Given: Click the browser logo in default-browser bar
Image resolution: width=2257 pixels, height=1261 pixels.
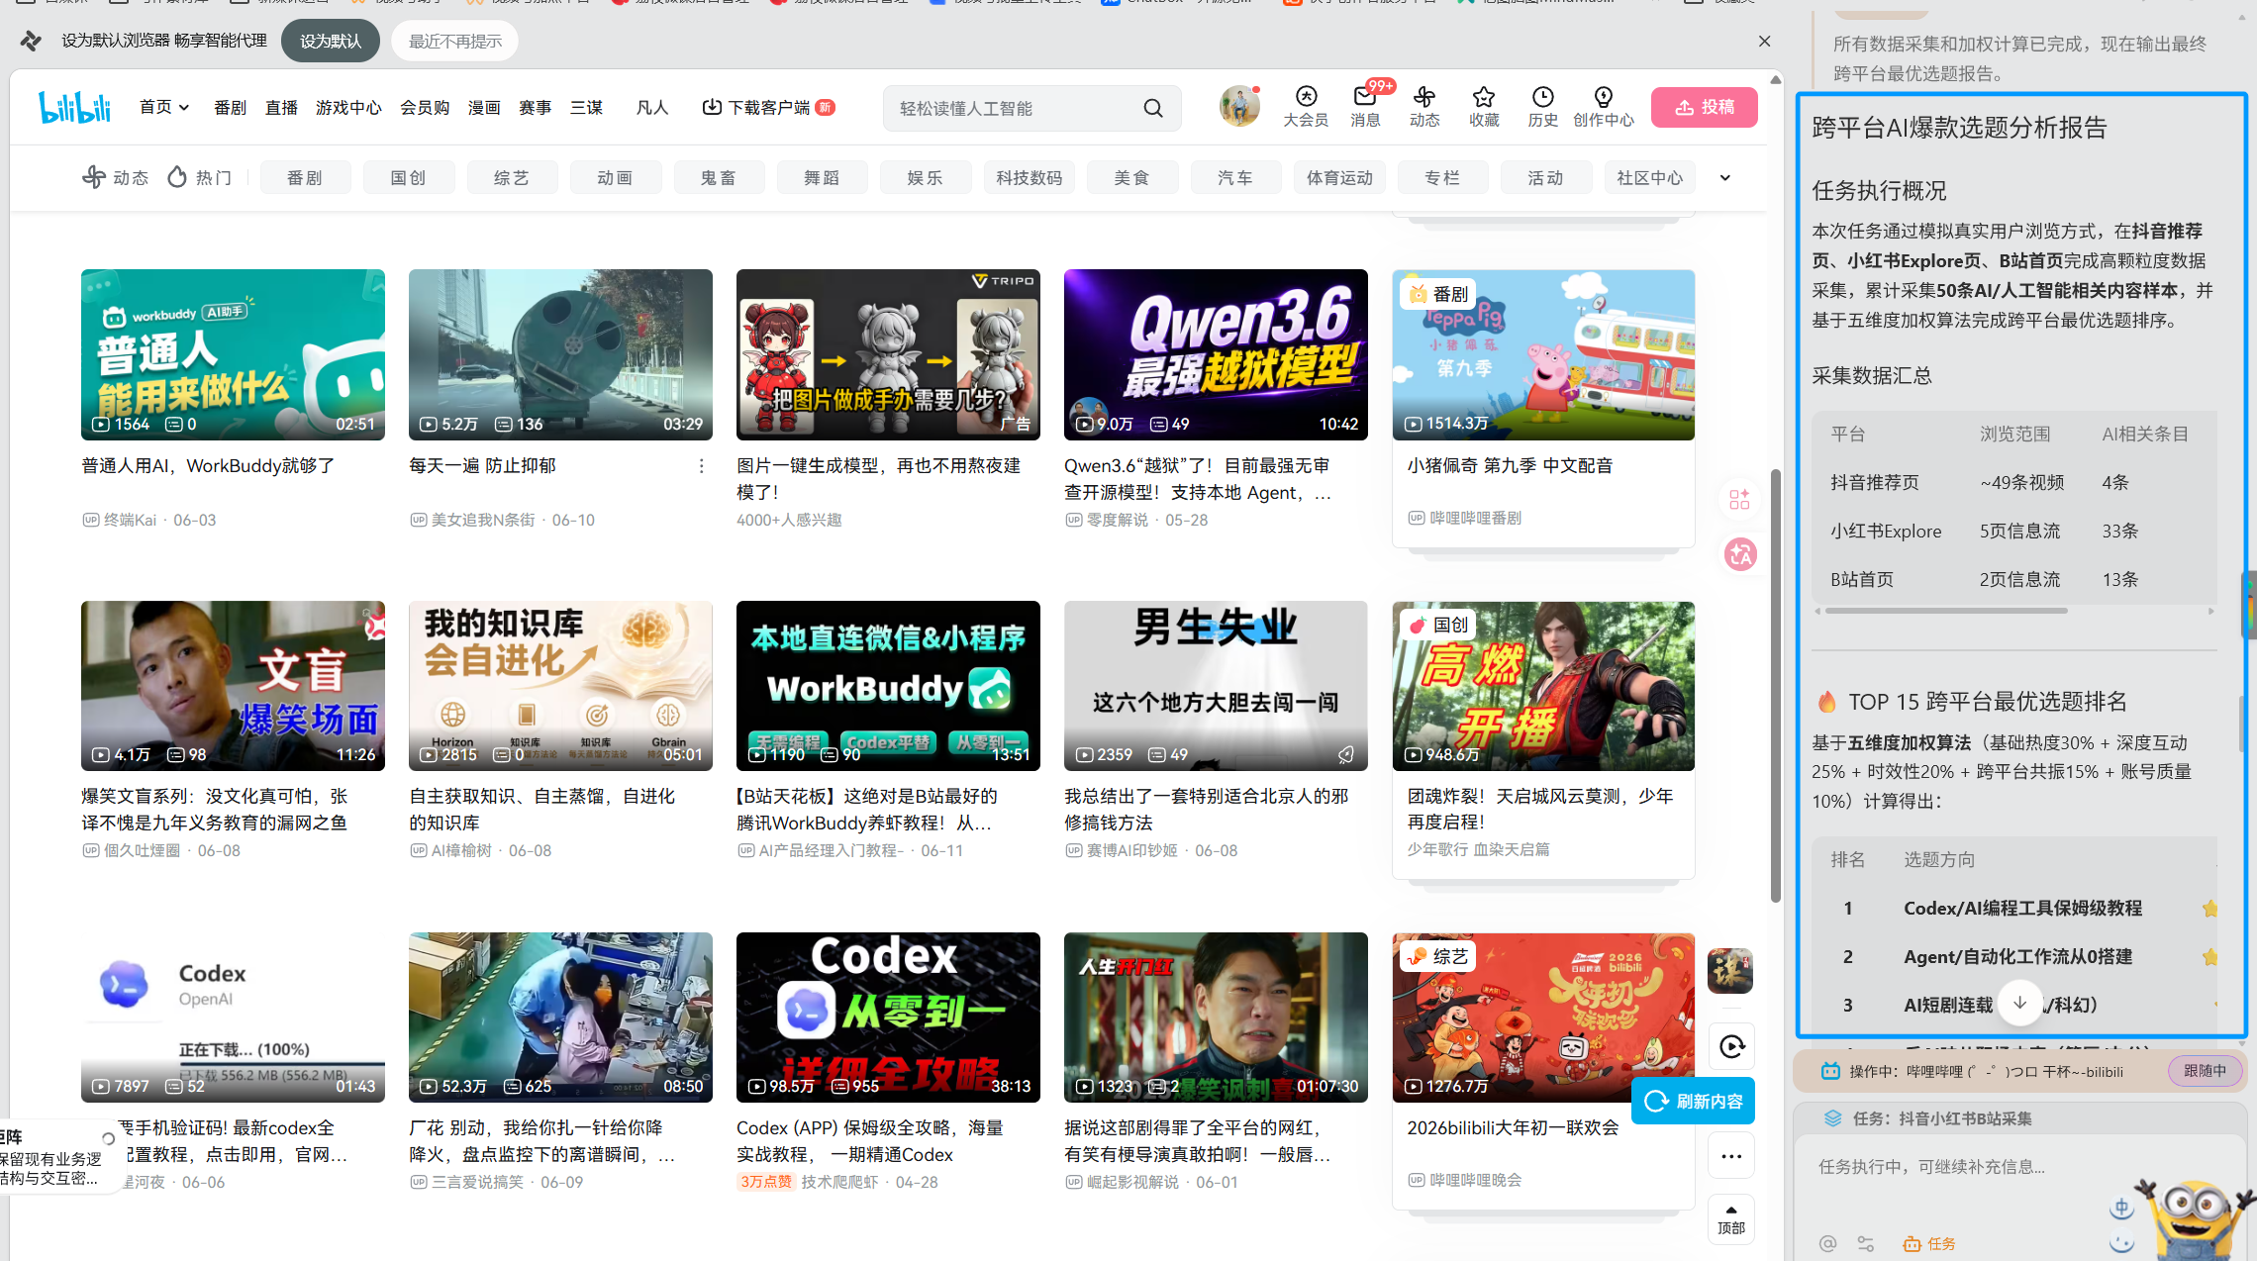Looking at the screenshot, I should point(31,41).
